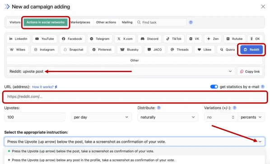This screenshot has width=270, height=164.
Task: Focus the Find task search field
Action: (x=161, y=23)
